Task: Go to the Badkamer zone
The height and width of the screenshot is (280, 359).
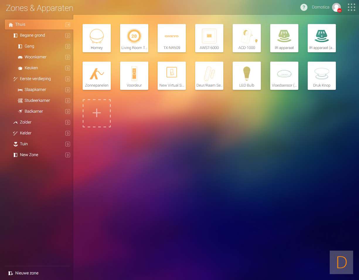Action: point(34,112)
